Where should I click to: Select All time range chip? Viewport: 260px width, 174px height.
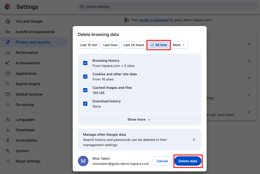tap(159, 45)
